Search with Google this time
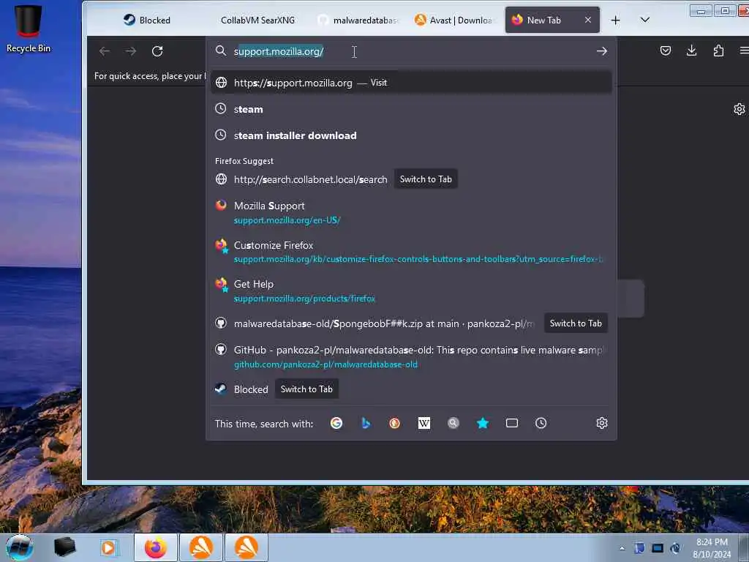749x562 pixels. point(336,423)
